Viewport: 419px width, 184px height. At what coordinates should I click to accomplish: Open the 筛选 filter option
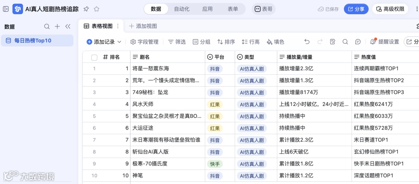[x=177, y=42]
